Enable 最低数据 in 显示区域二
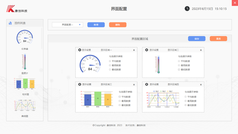 click(179, 70)
